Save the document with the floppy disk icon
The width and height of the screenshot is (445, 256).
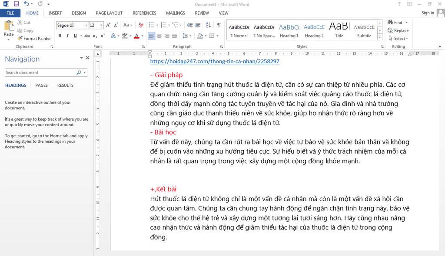tap(17, 3)
